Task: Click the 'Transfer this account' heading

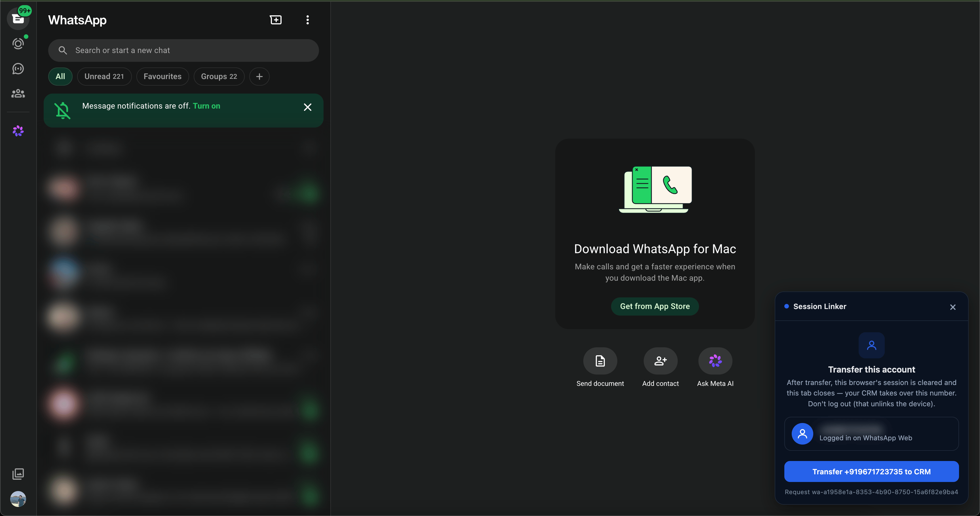Action: [x=872, y=370]
